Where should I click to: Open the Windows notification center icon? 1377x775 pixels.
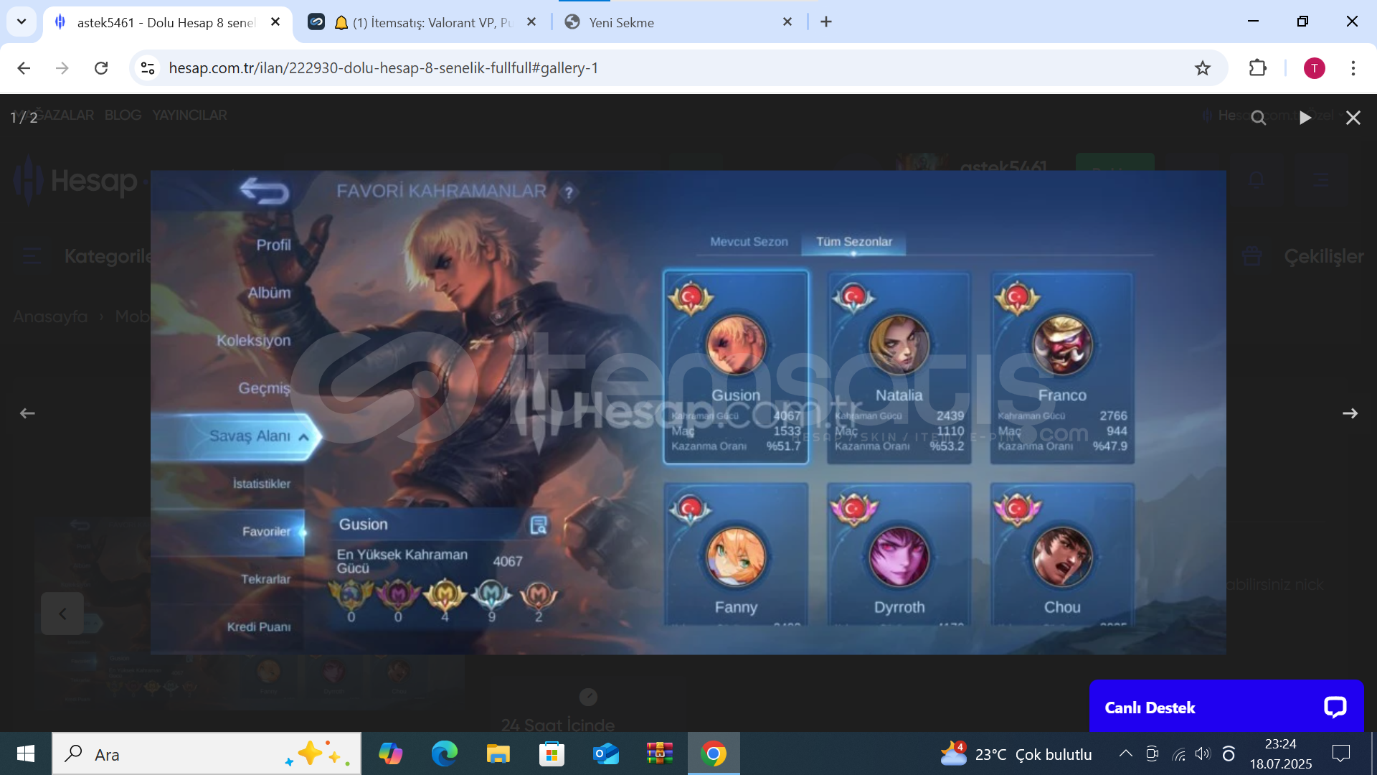(1340, 753)
